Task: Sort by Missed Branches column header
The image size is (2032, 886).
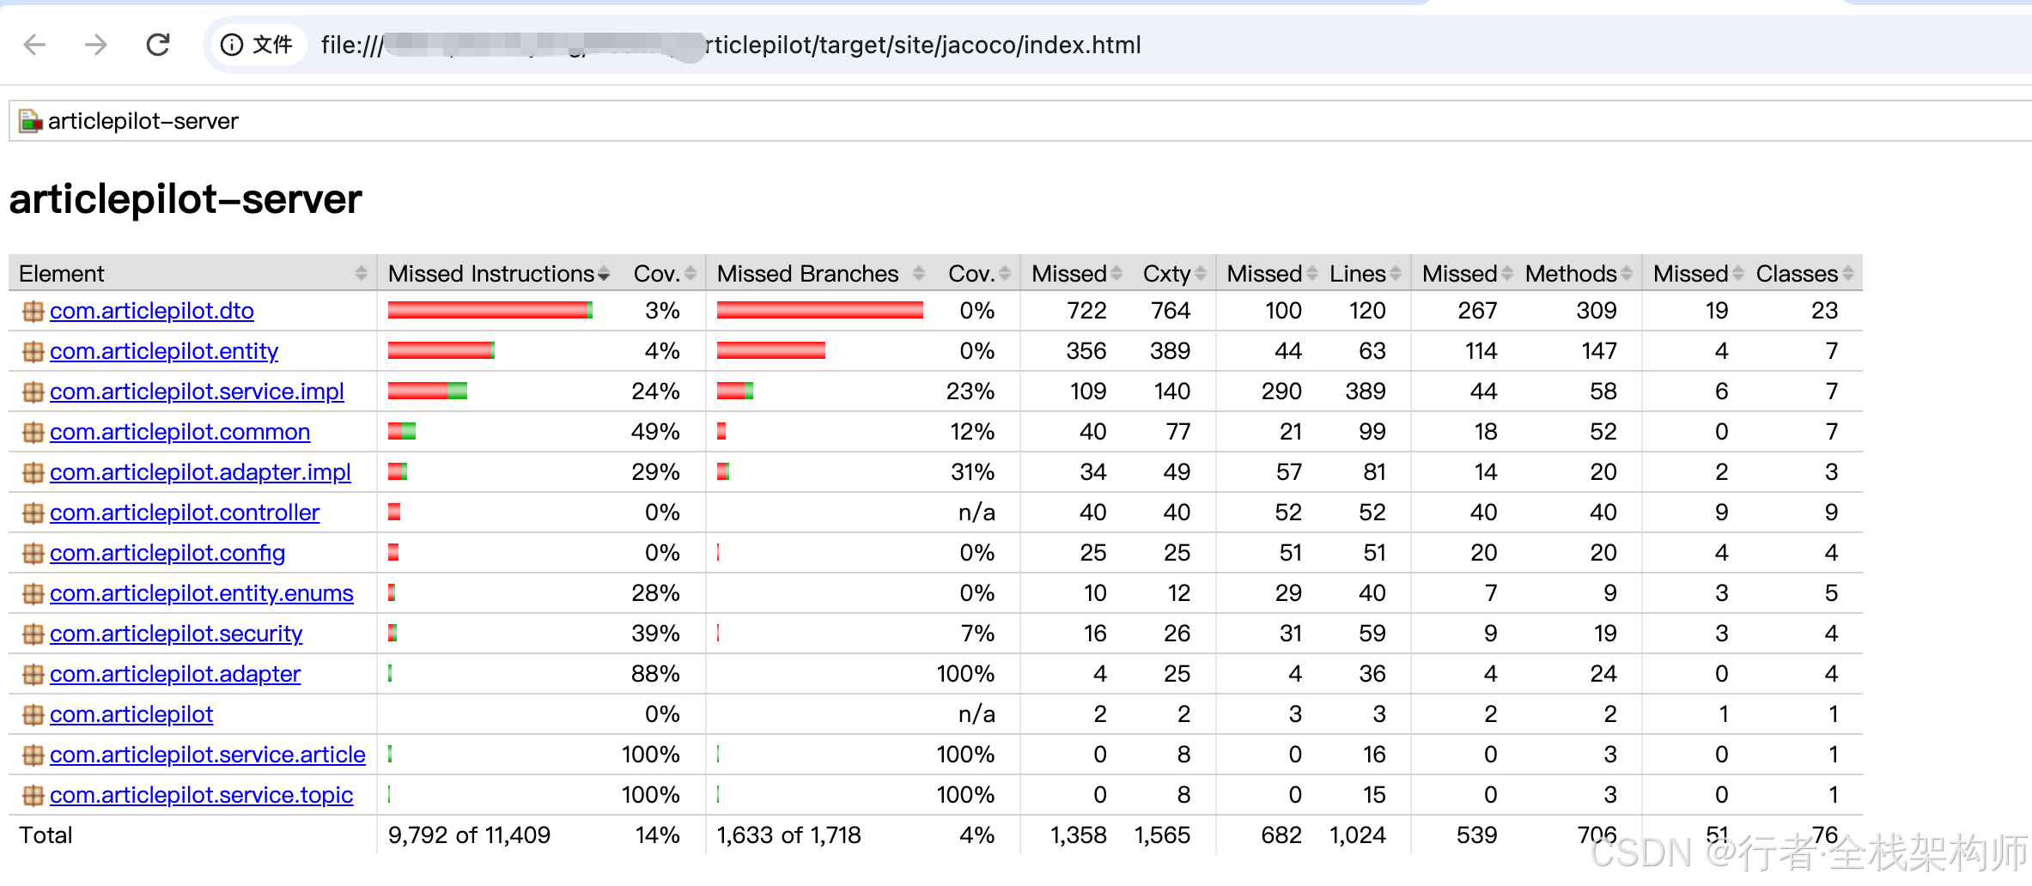Action: (820, 273)
